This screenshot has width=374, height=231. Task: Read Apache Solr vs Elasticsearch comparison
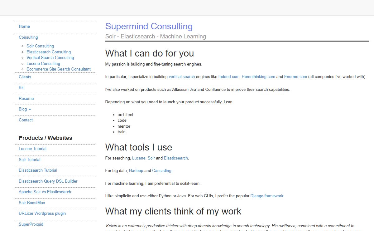click(x=45, y=192)
